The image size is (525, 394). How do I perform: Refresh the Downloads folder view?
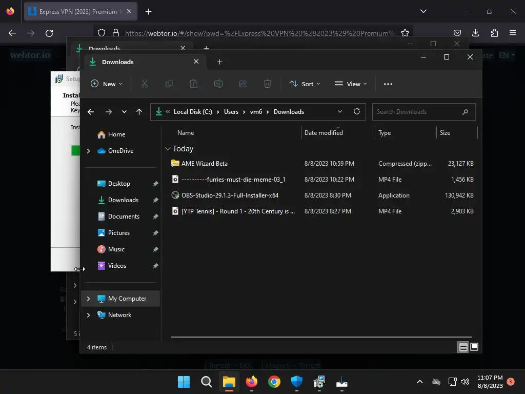point(357,111)
